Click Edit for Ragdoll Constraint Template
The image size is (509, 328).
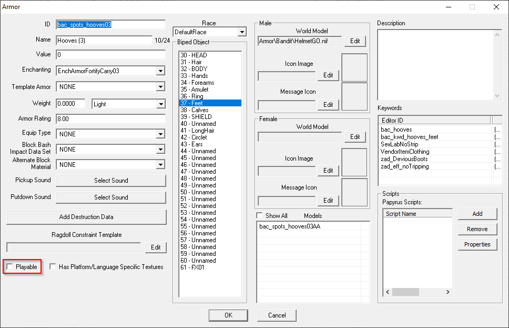coord(156,247)
